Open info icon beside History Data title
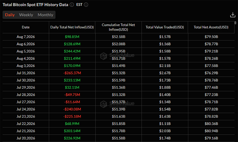Screen dimensions: 238x142 coord(72,5)
